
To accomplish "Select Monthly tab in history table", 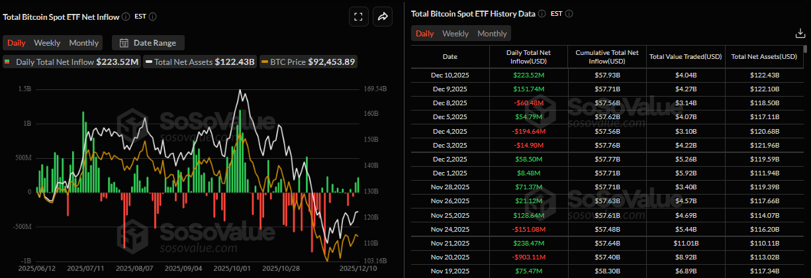I will pos(493,34).
